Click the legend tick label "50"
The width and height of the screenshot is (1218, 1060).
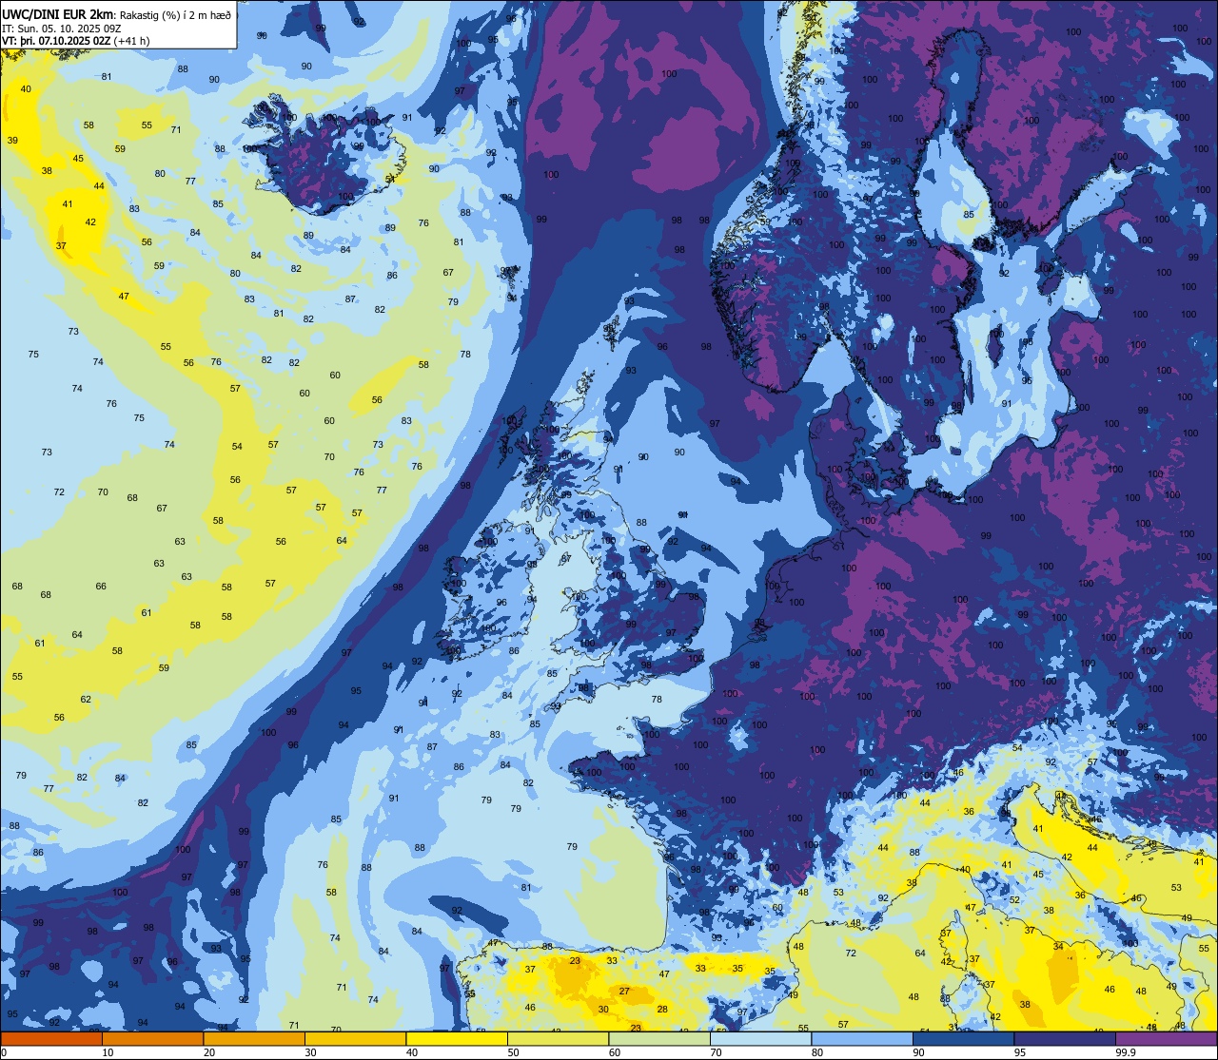[x=513, y=1052]
